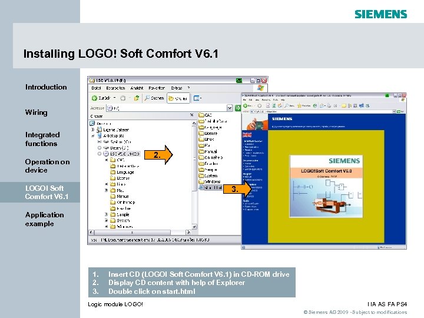Go to Operation on device section

pos(47,165)
